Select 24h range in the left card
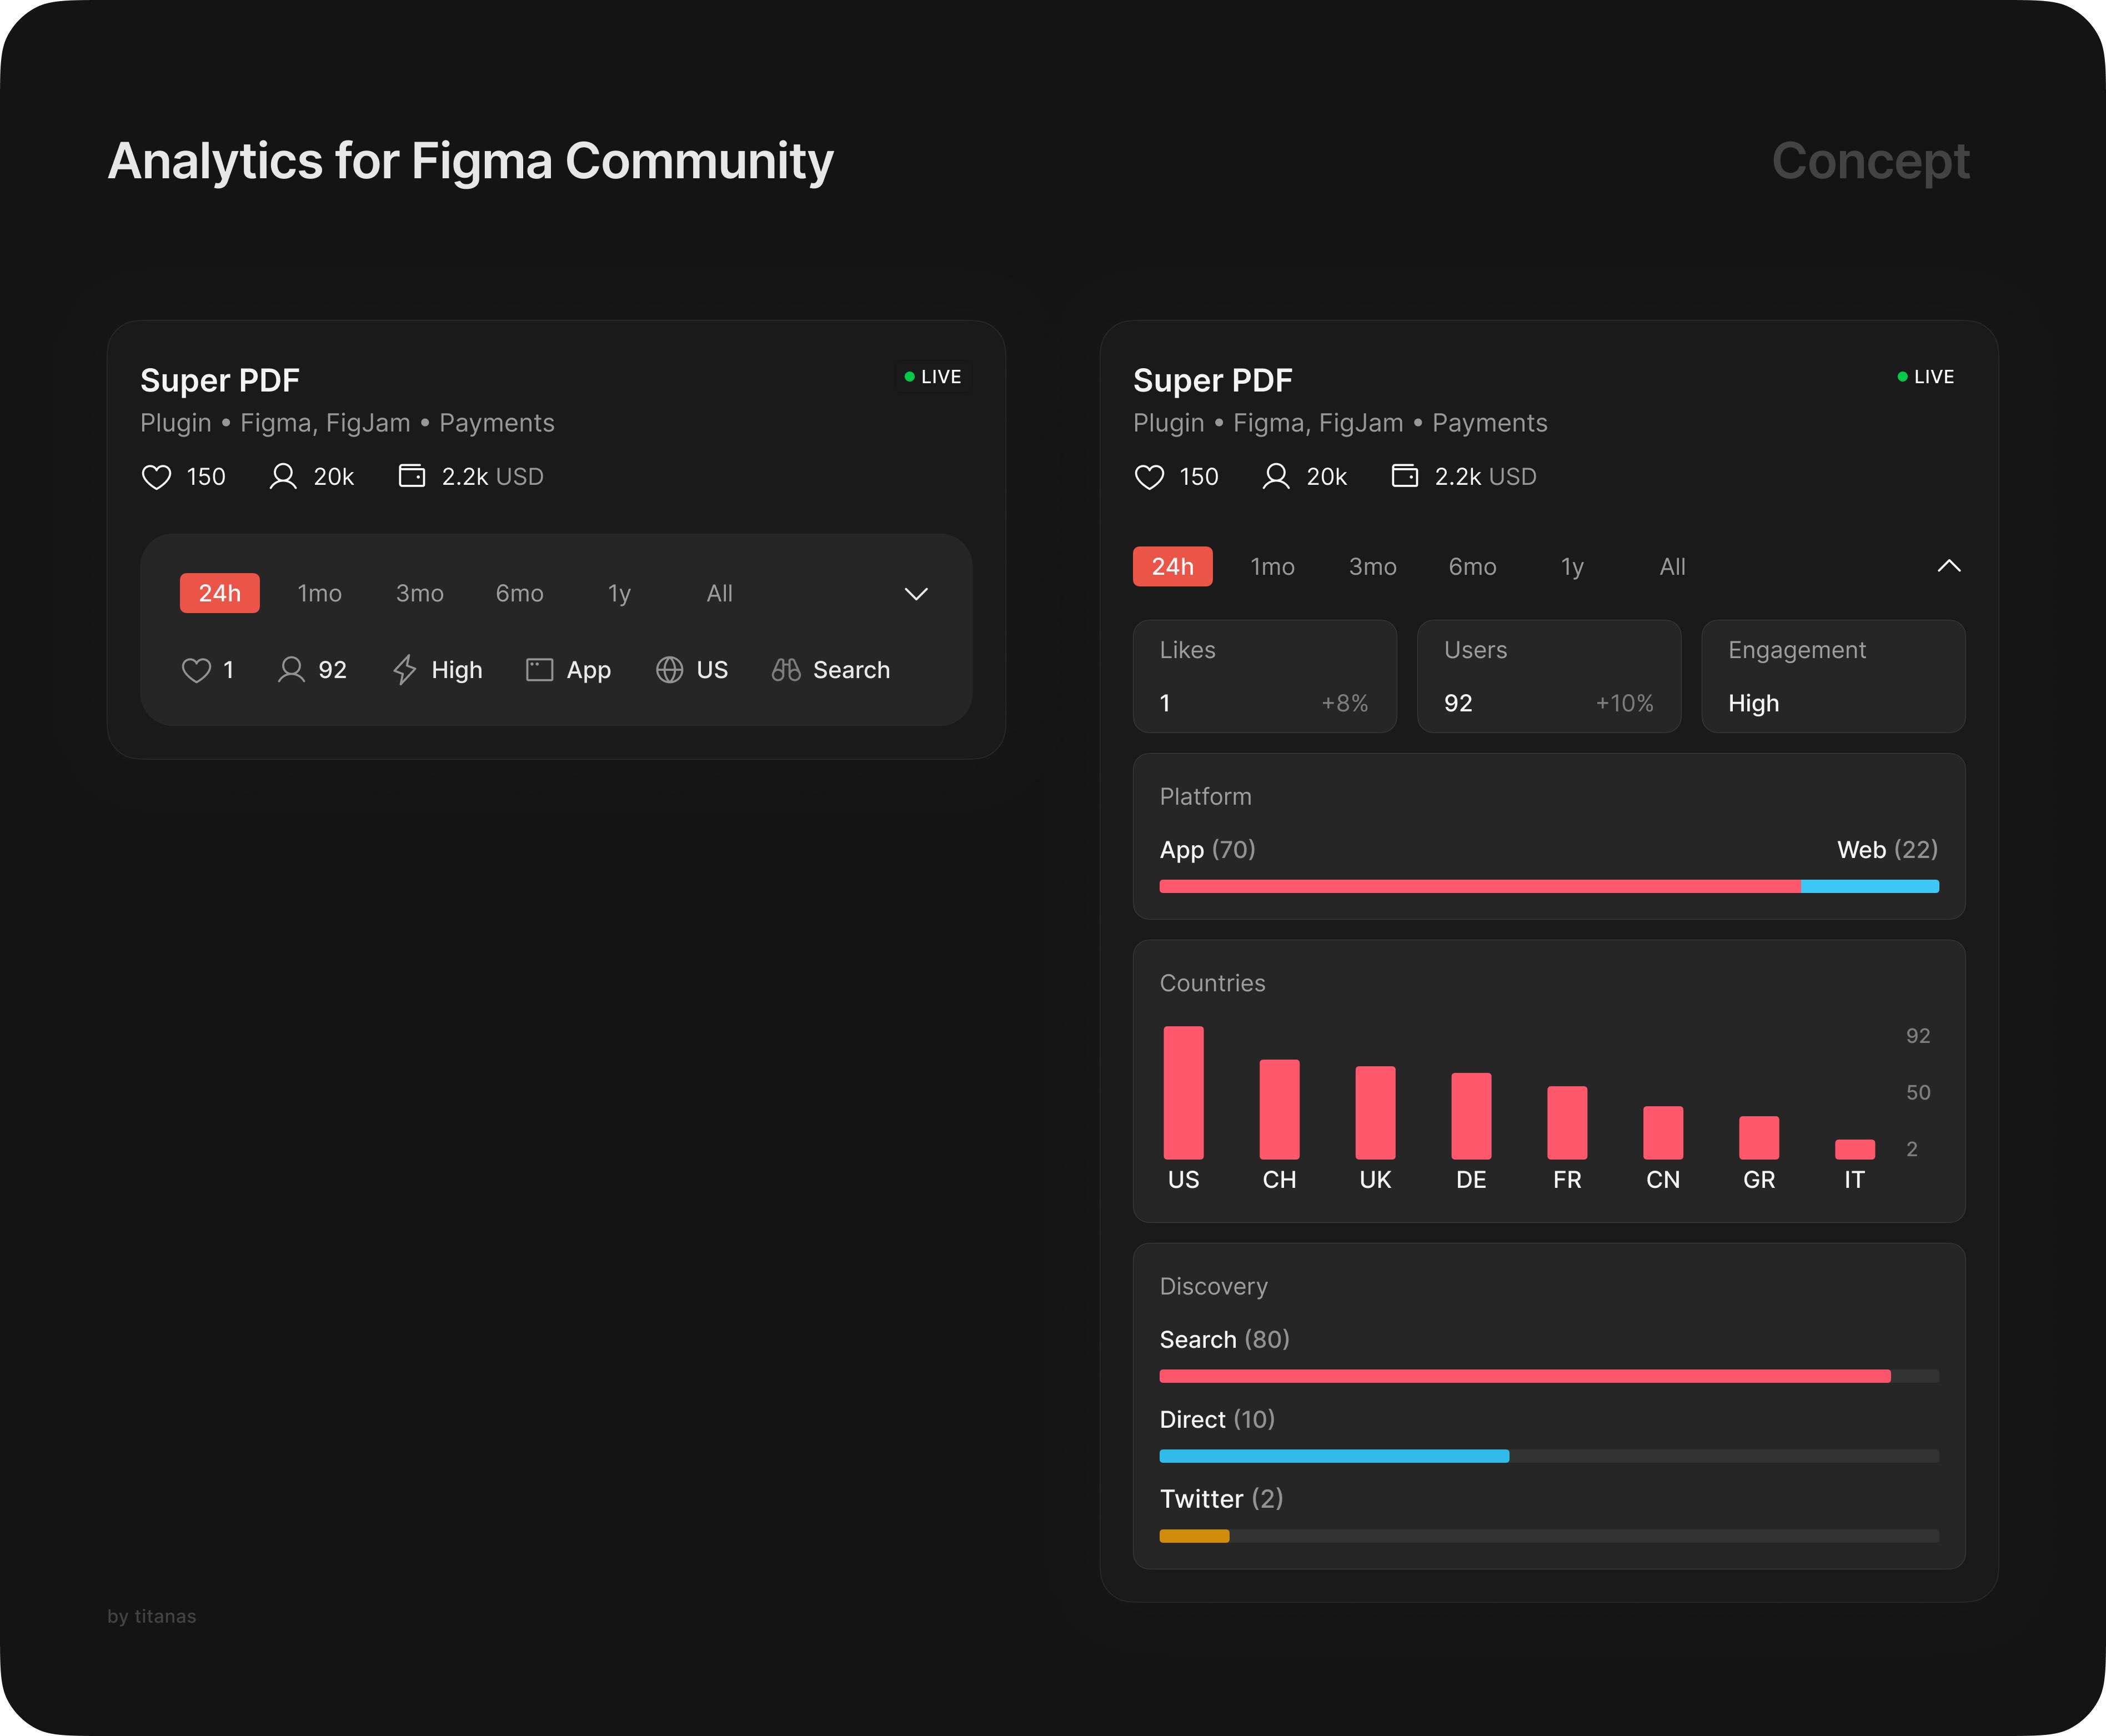The image size is (2106, 1736). tap(220, 593)
